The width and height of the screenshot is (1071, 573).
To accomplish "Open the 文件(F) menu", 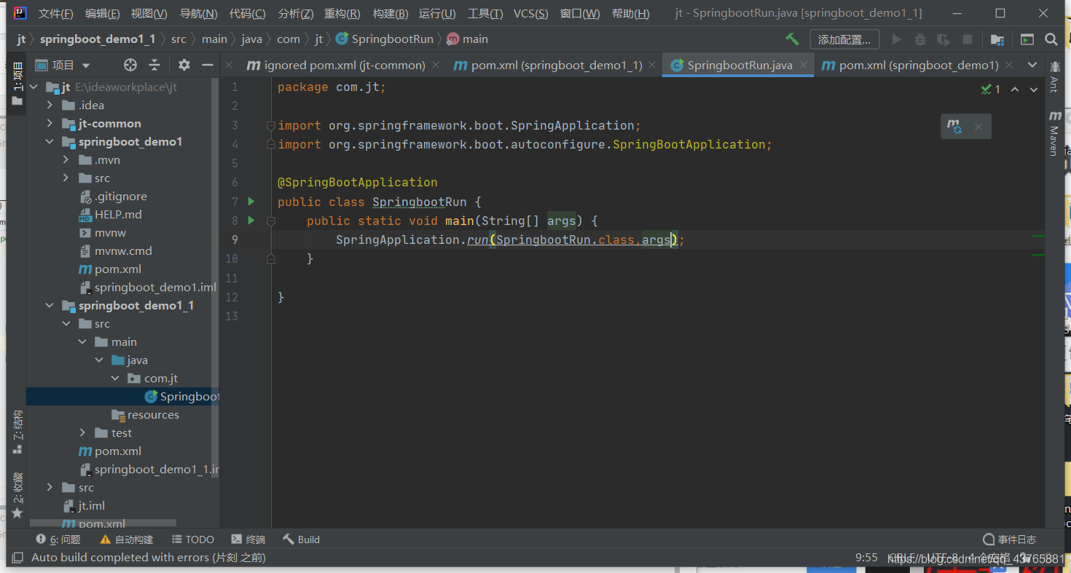I will click(x=56, y=14).
